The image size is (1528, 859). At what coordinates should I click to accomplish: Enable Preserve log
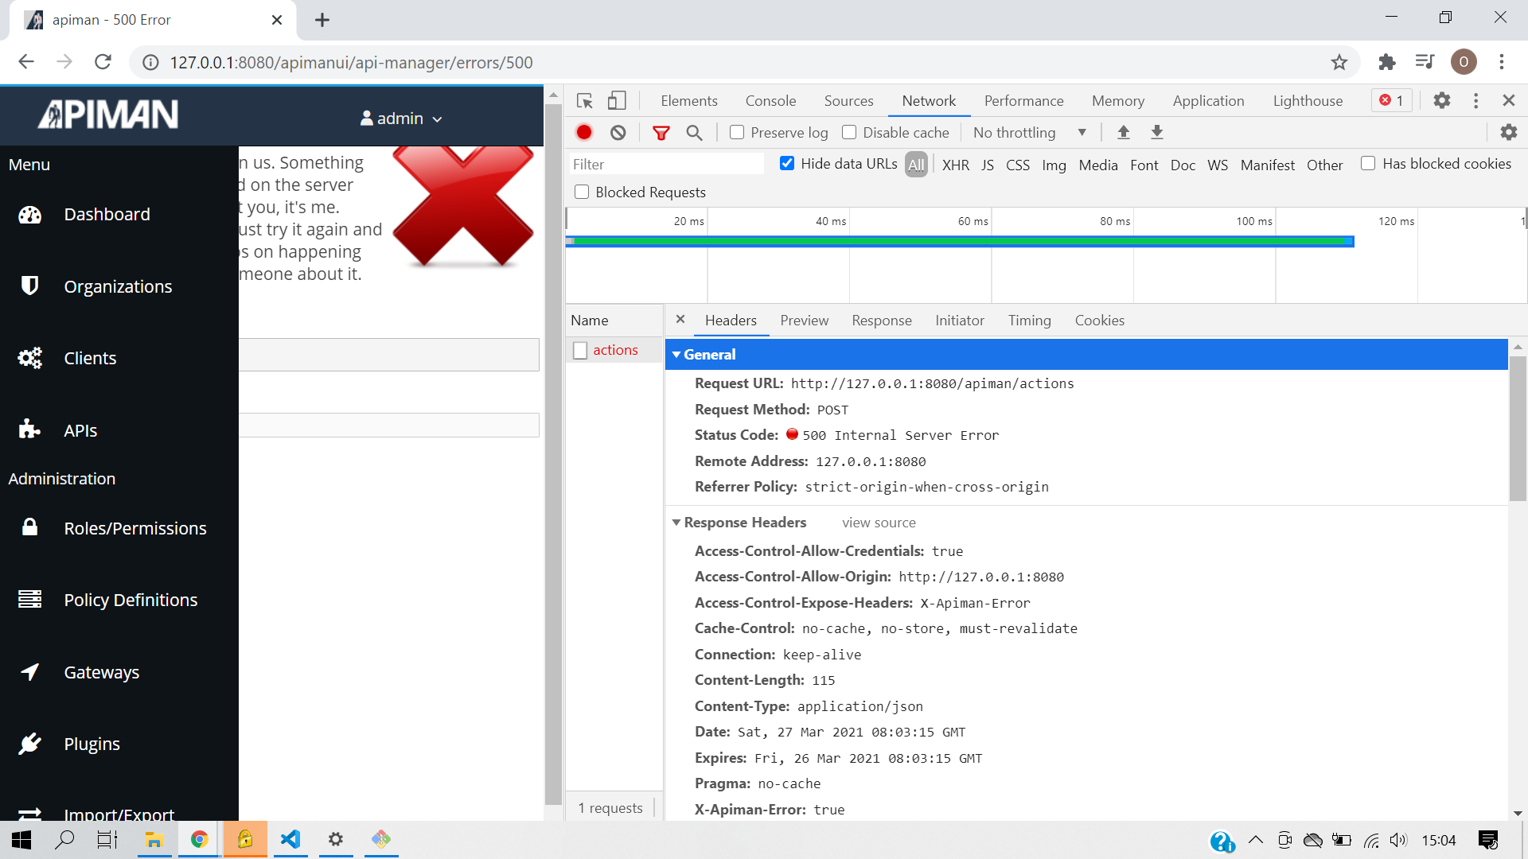click(x=736, y=132)
